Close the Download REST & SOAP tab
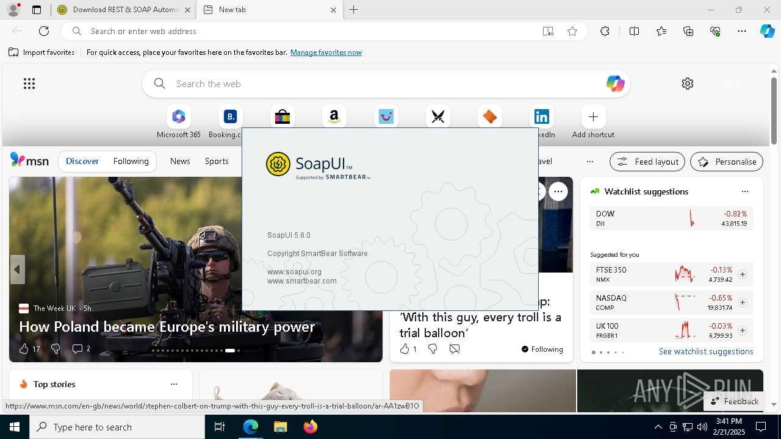 [x=187, y=10]
